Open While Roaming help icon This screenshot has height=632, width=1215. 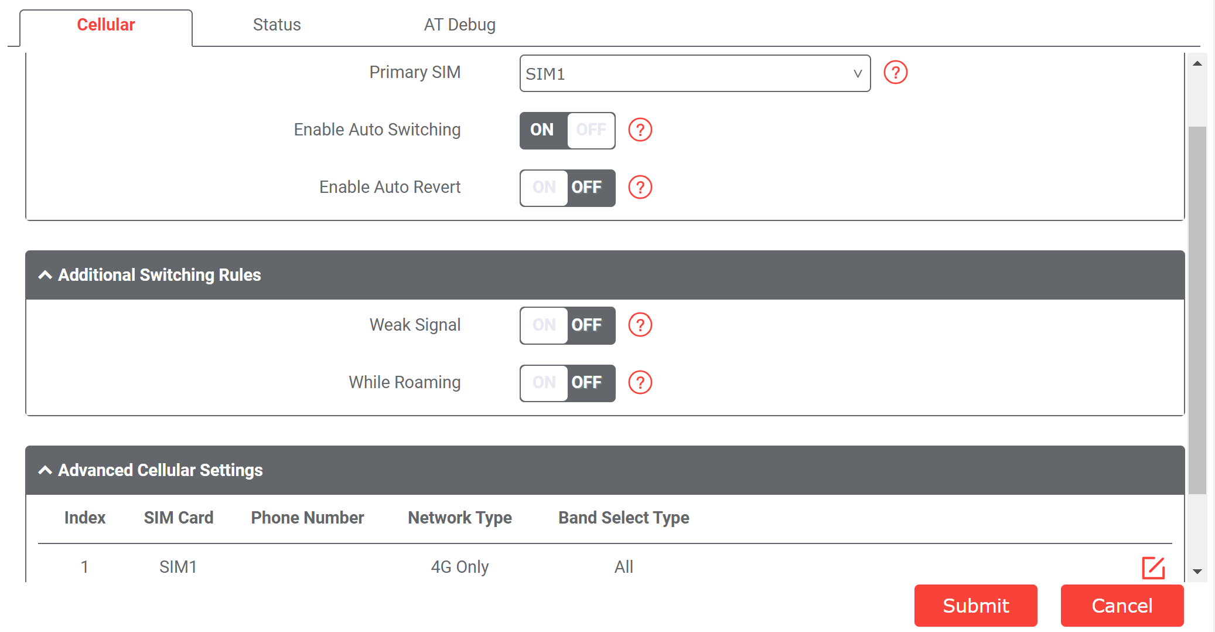(640, 382)
